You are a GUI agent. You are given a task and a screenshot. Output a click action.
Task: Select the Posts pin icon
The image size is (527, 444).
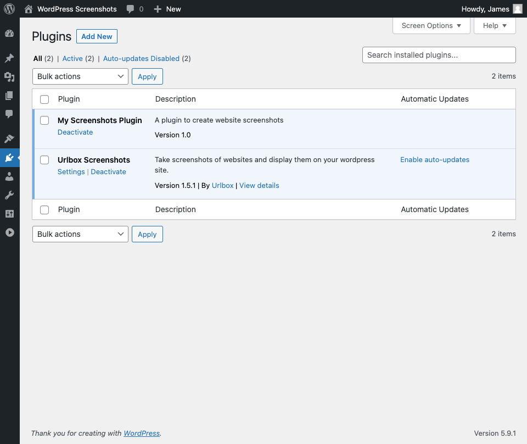(x=9, y=58)
